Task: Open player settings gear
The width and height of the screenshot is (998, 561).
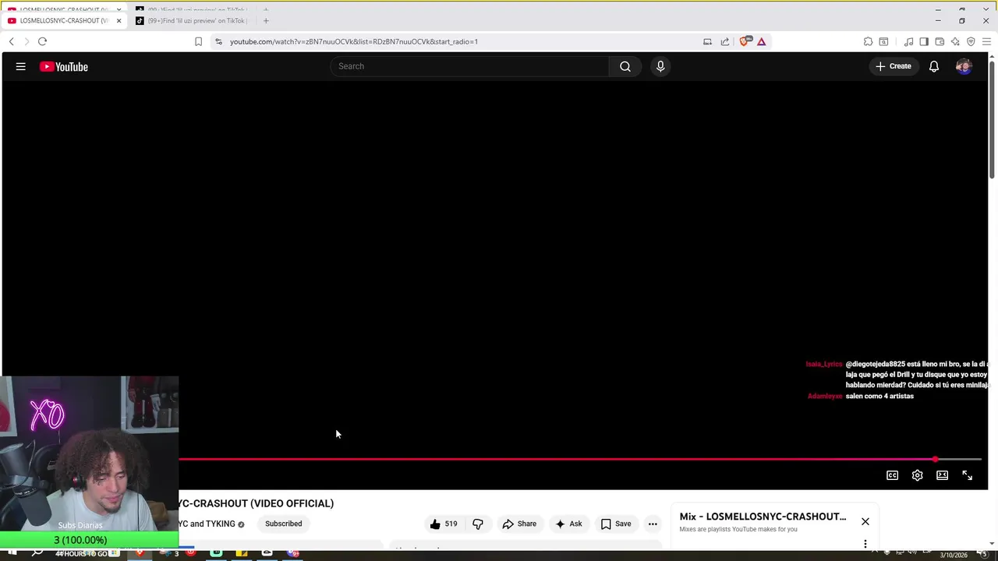Action: (x=917, y=475)
